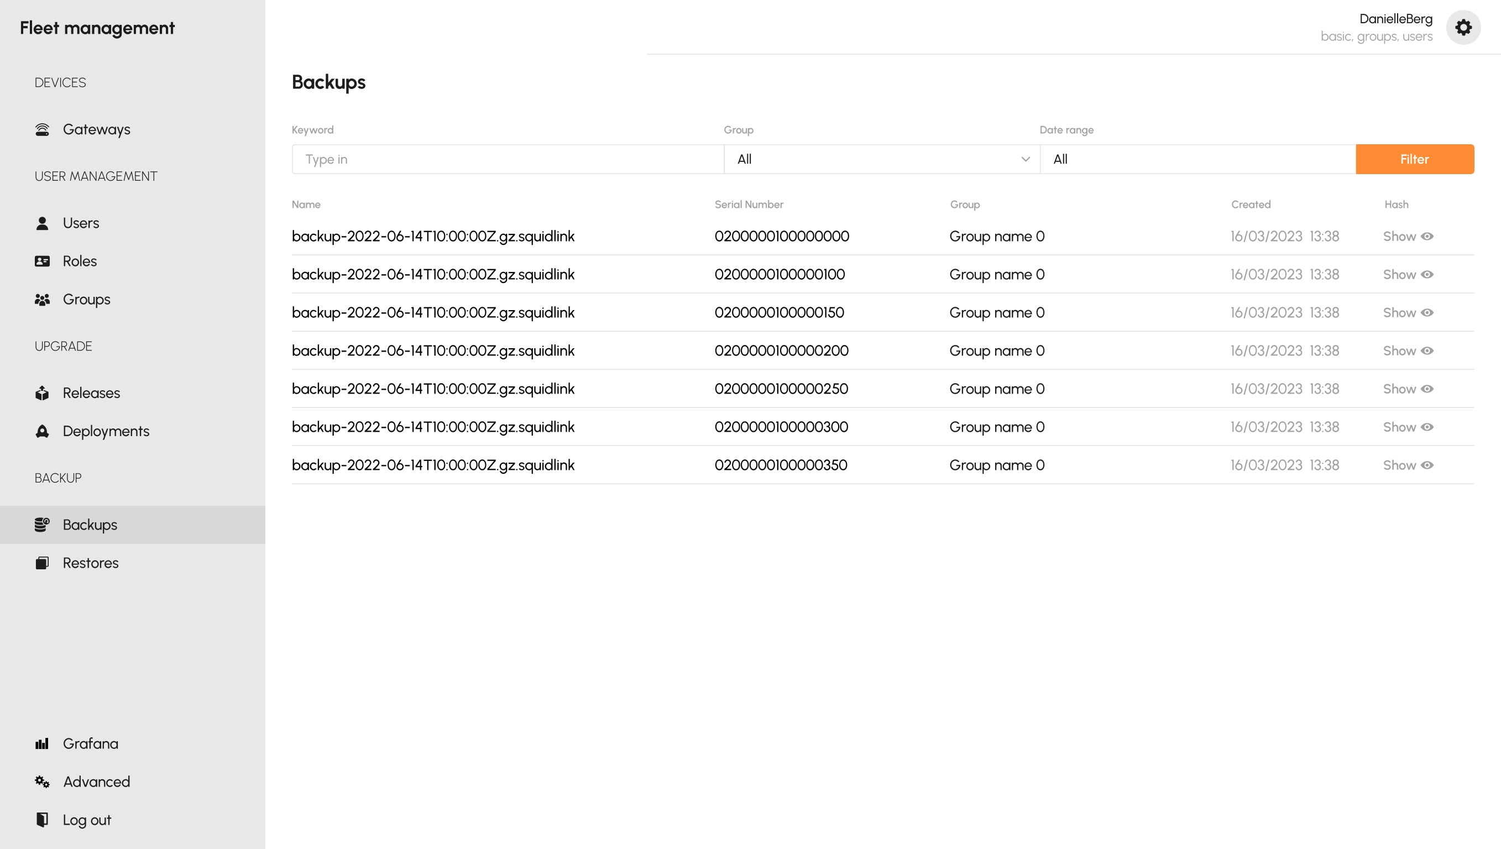Click serial number 0200000100000200

tap(781, 351)
